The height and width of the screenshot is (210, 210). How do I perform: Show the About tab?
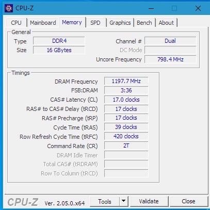[x=166, y=23]
